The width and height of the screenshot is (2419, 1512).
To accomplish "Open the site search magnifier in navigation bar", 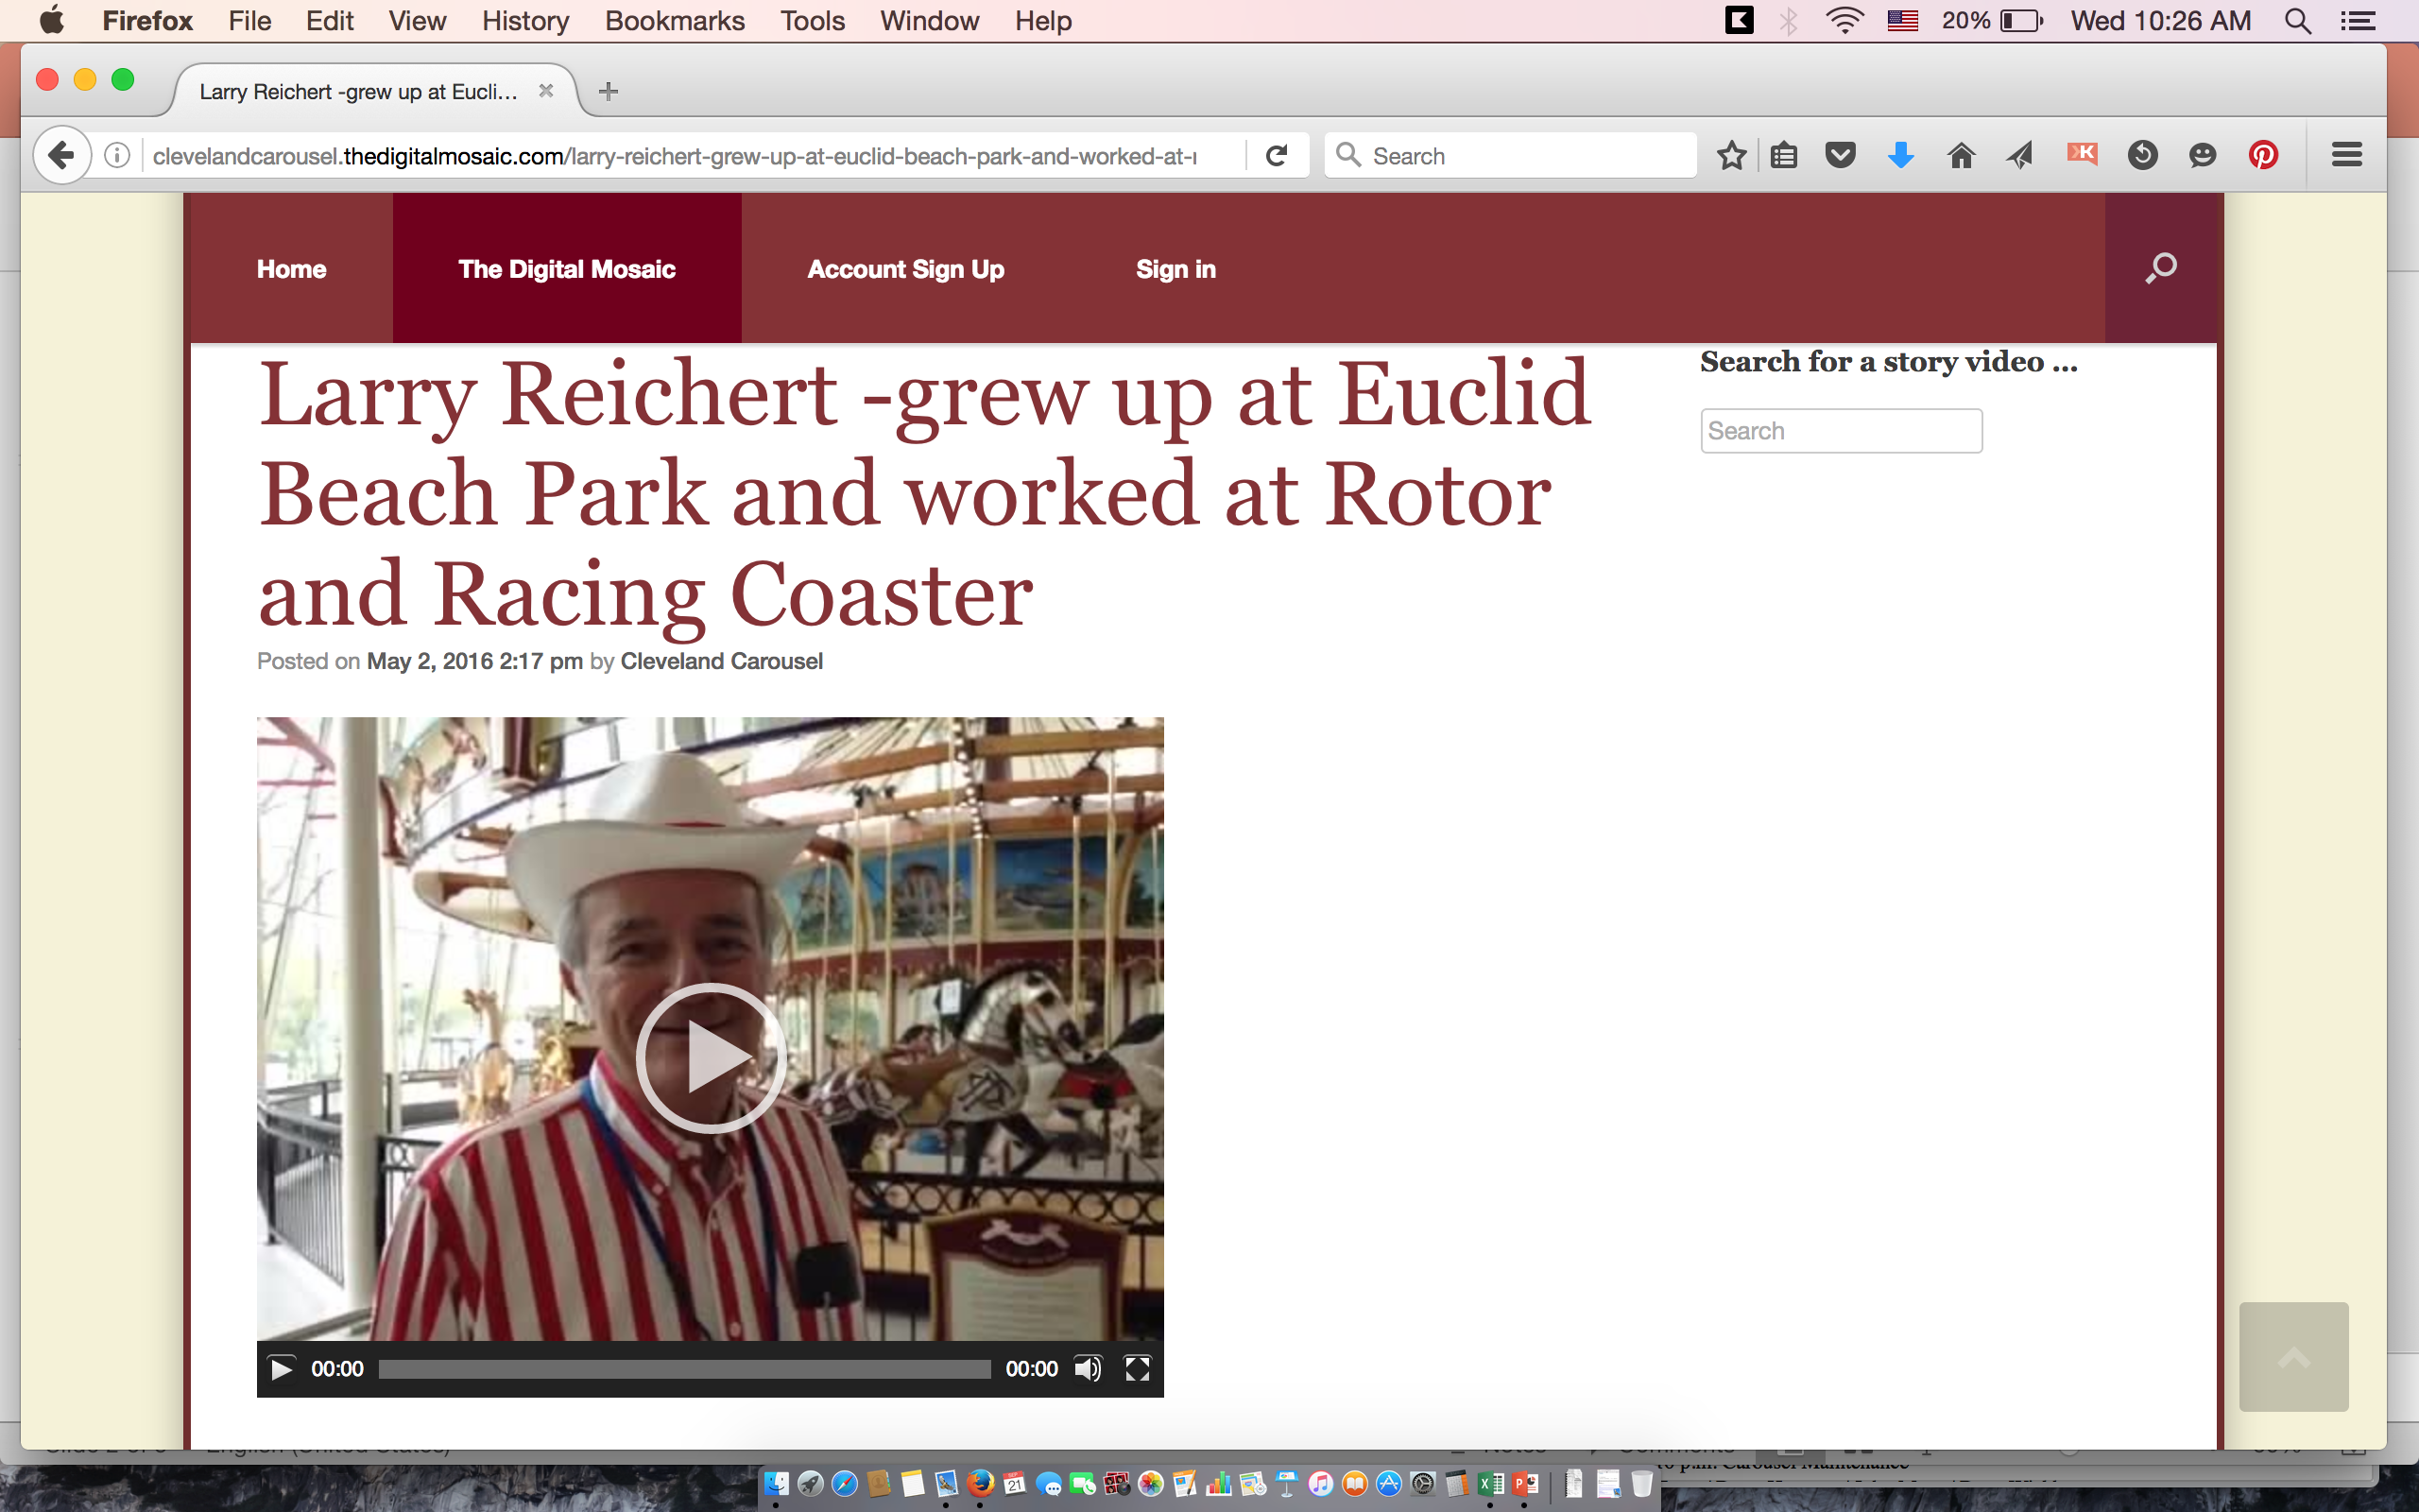I will coord(2160,268).
